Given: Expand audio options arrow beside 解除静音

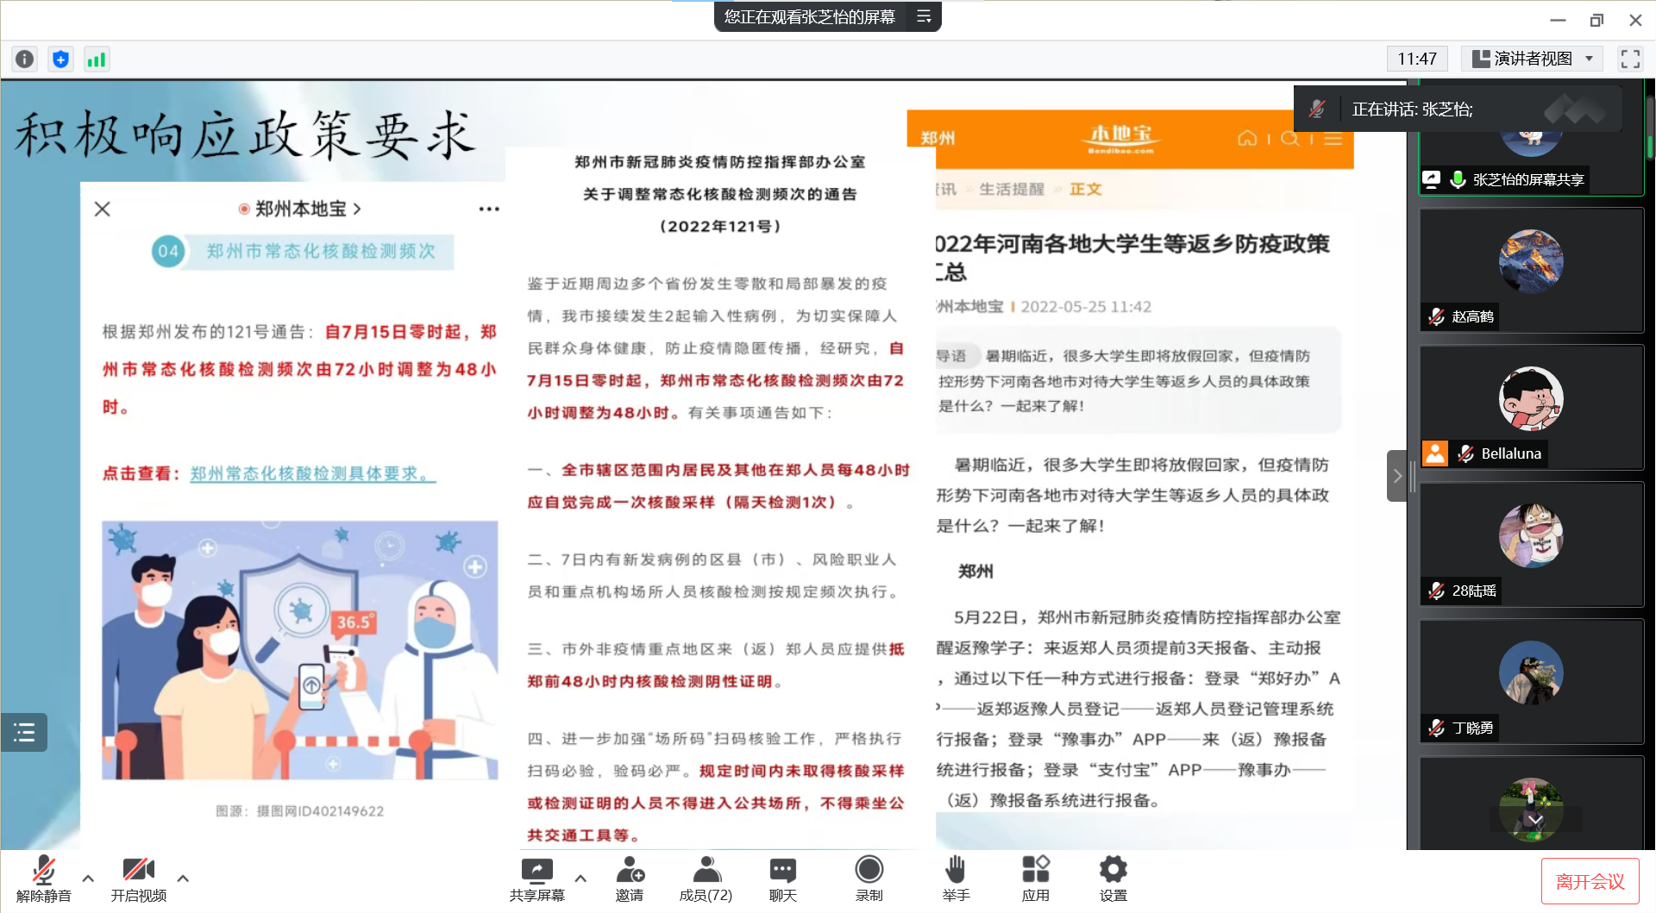Looking at the screenshot, I should 88,878.
